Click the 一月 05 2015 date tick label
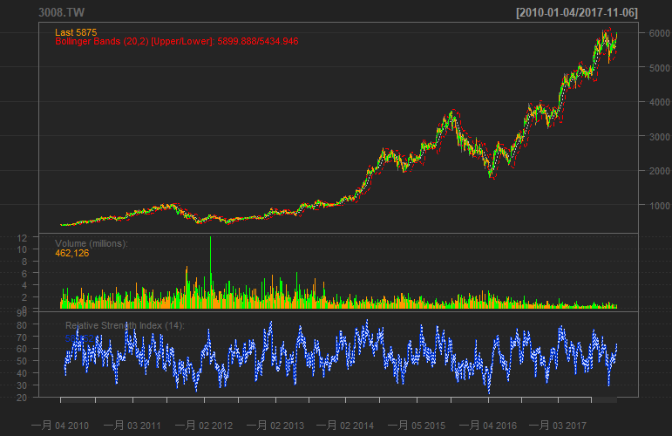 tap(417, 425)
